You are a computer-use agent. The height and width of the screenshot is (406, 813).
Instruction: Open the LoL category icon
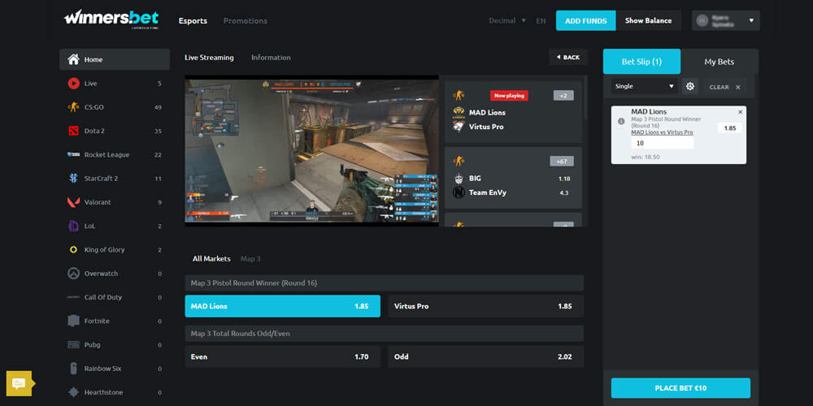coord(73,227)
